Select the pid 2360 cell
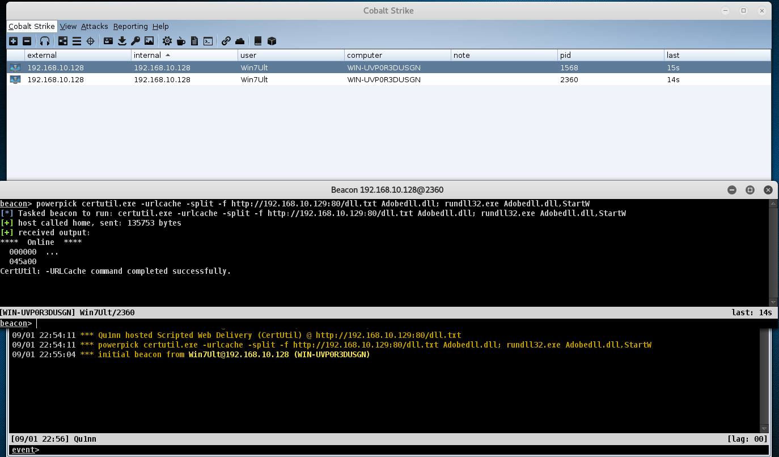The image size is (779, 457). coord(611,79)
